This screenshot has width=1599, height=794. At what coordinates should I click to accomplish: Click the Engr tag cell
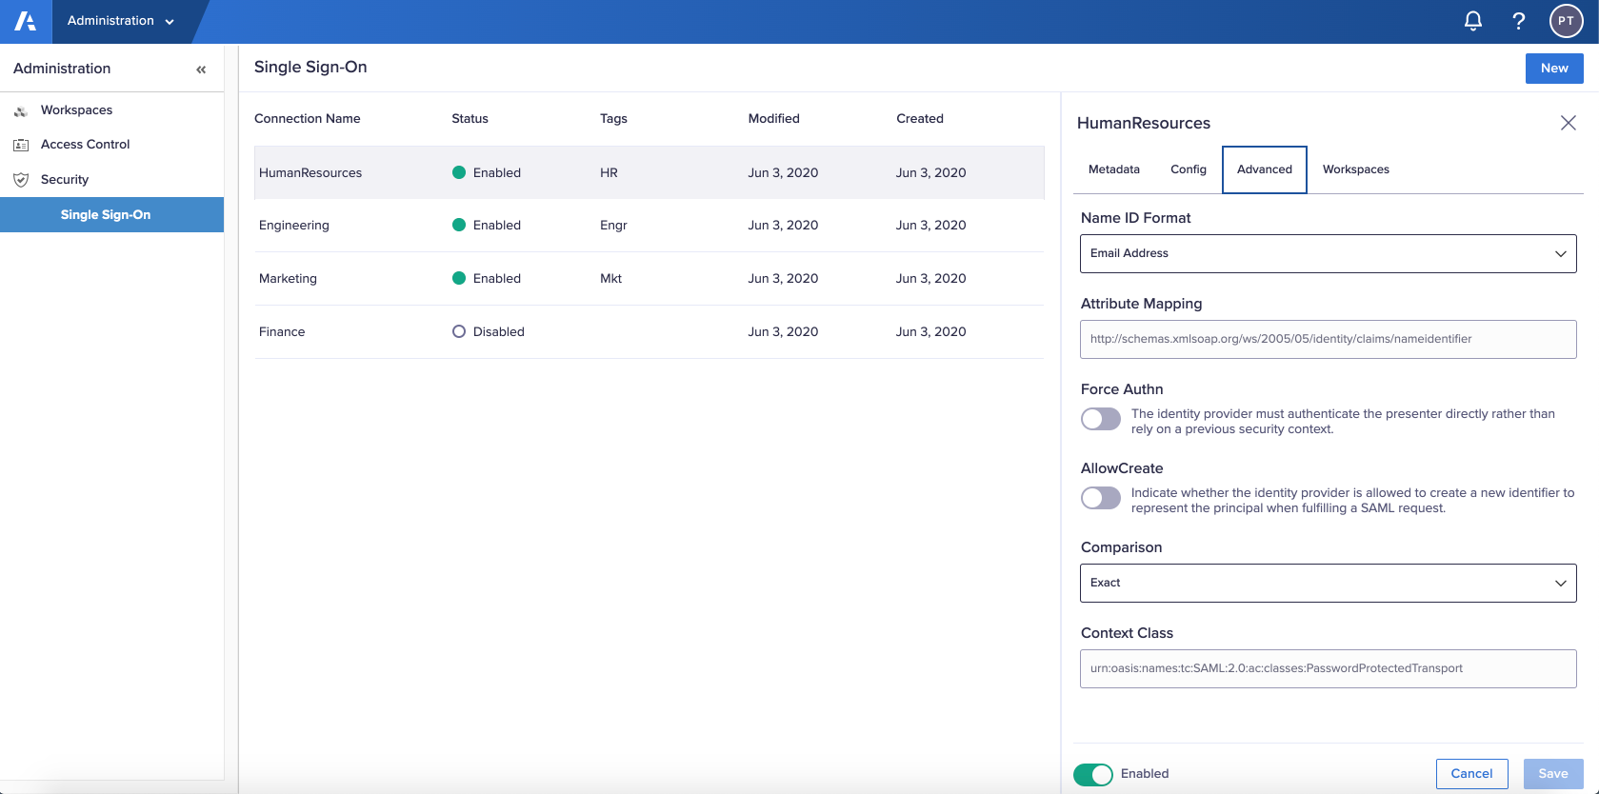click(613, 225)
